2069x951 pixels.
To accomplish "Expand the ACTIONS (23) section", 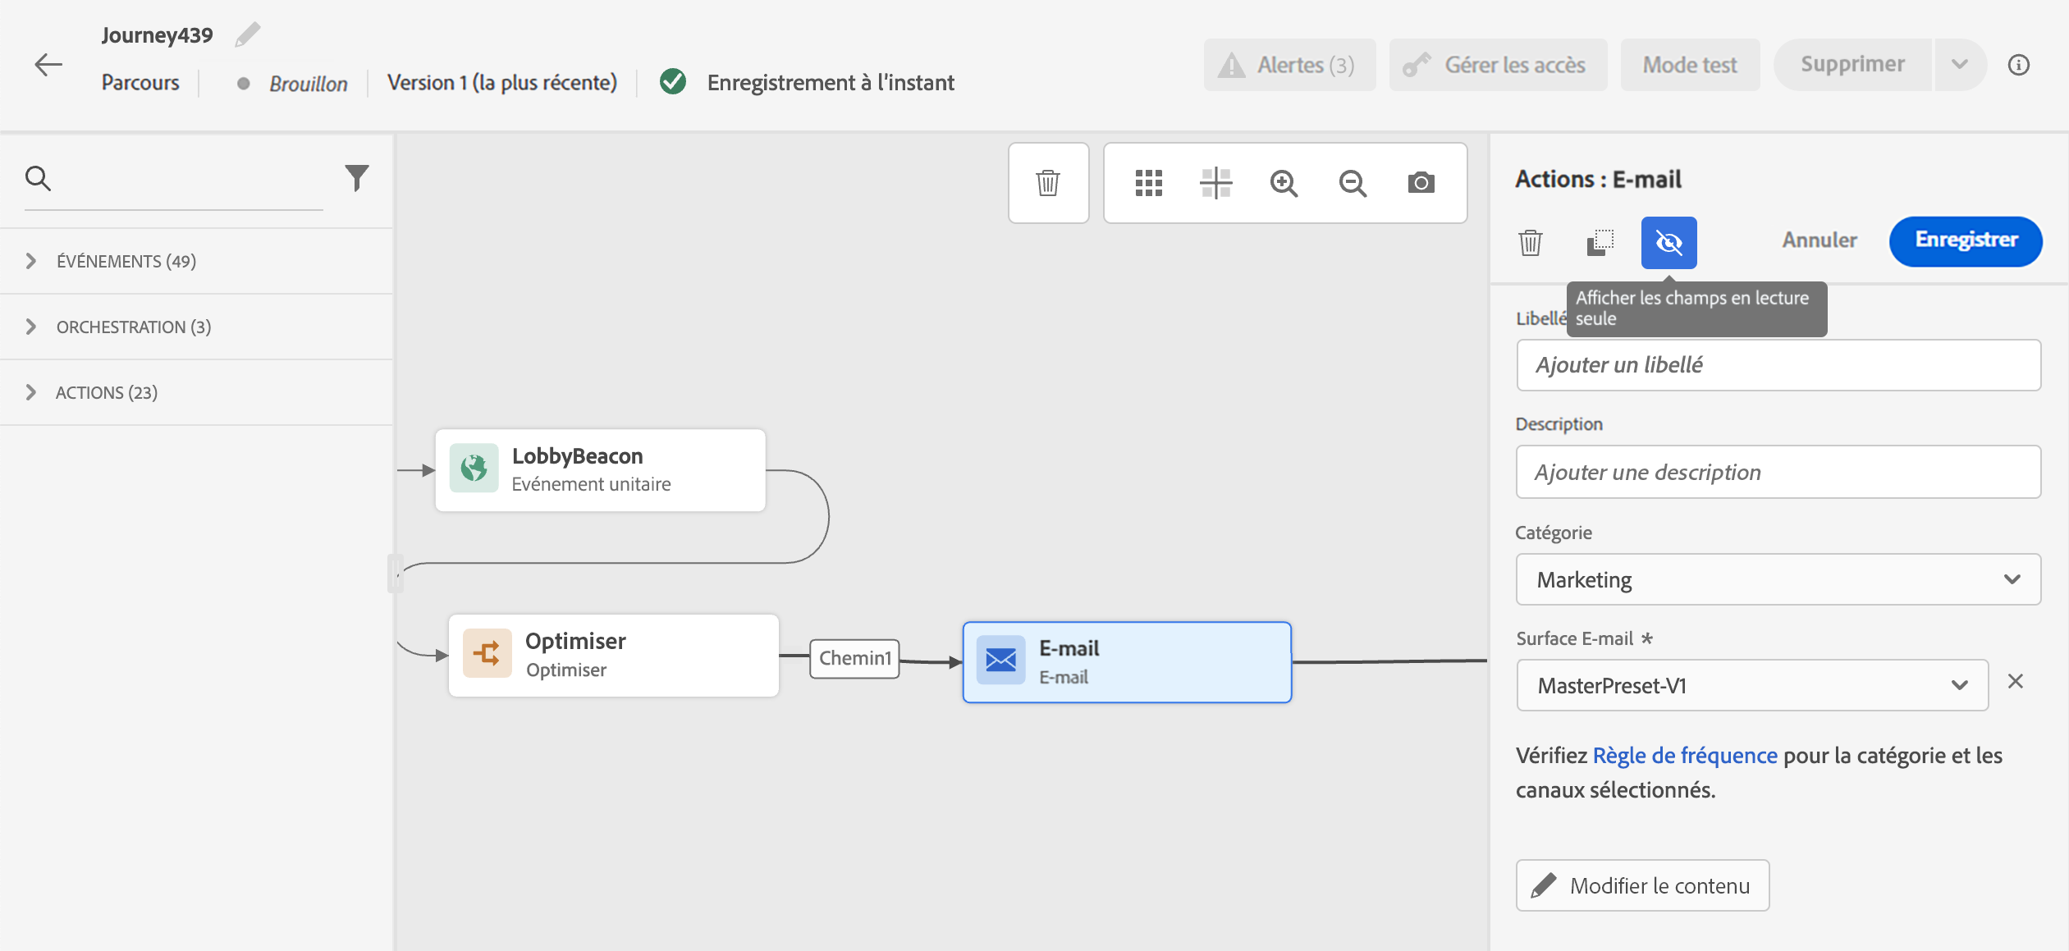I will 106,392.
